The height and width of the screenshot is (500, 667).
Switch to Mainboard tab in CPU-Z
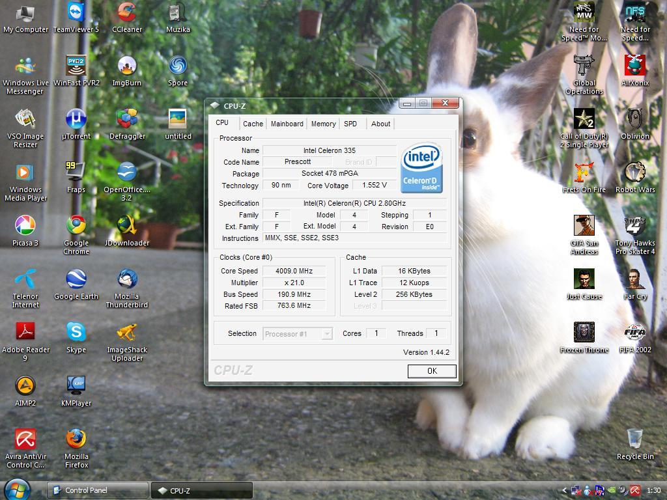287,124
